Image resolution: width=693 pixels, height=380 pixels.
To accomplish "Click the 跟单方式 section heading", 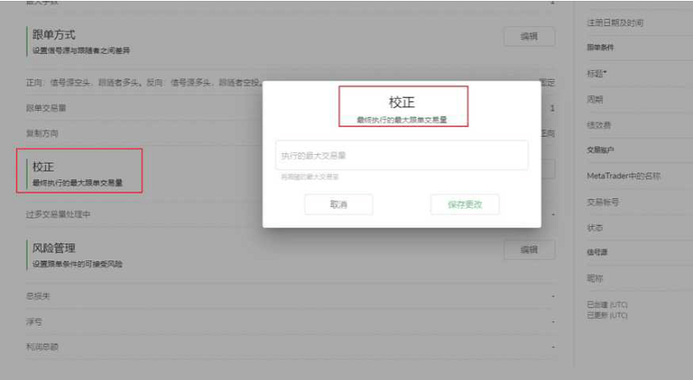I will coord(54,35).
